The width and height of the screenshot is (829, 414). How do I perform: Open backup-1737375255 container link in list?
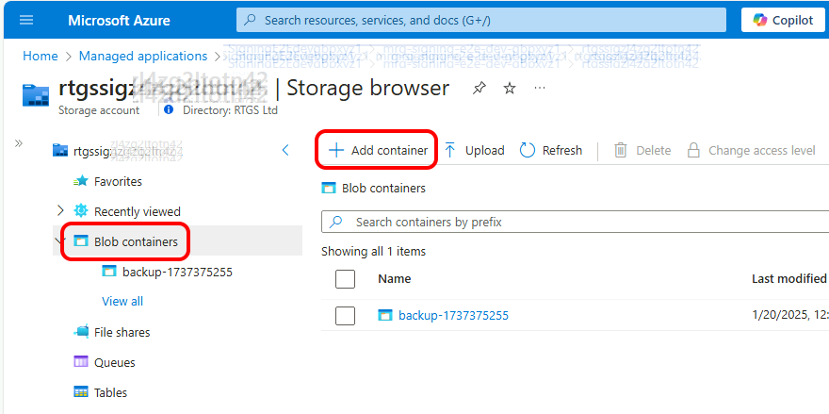pyautogui.click(x=454, y=316)
